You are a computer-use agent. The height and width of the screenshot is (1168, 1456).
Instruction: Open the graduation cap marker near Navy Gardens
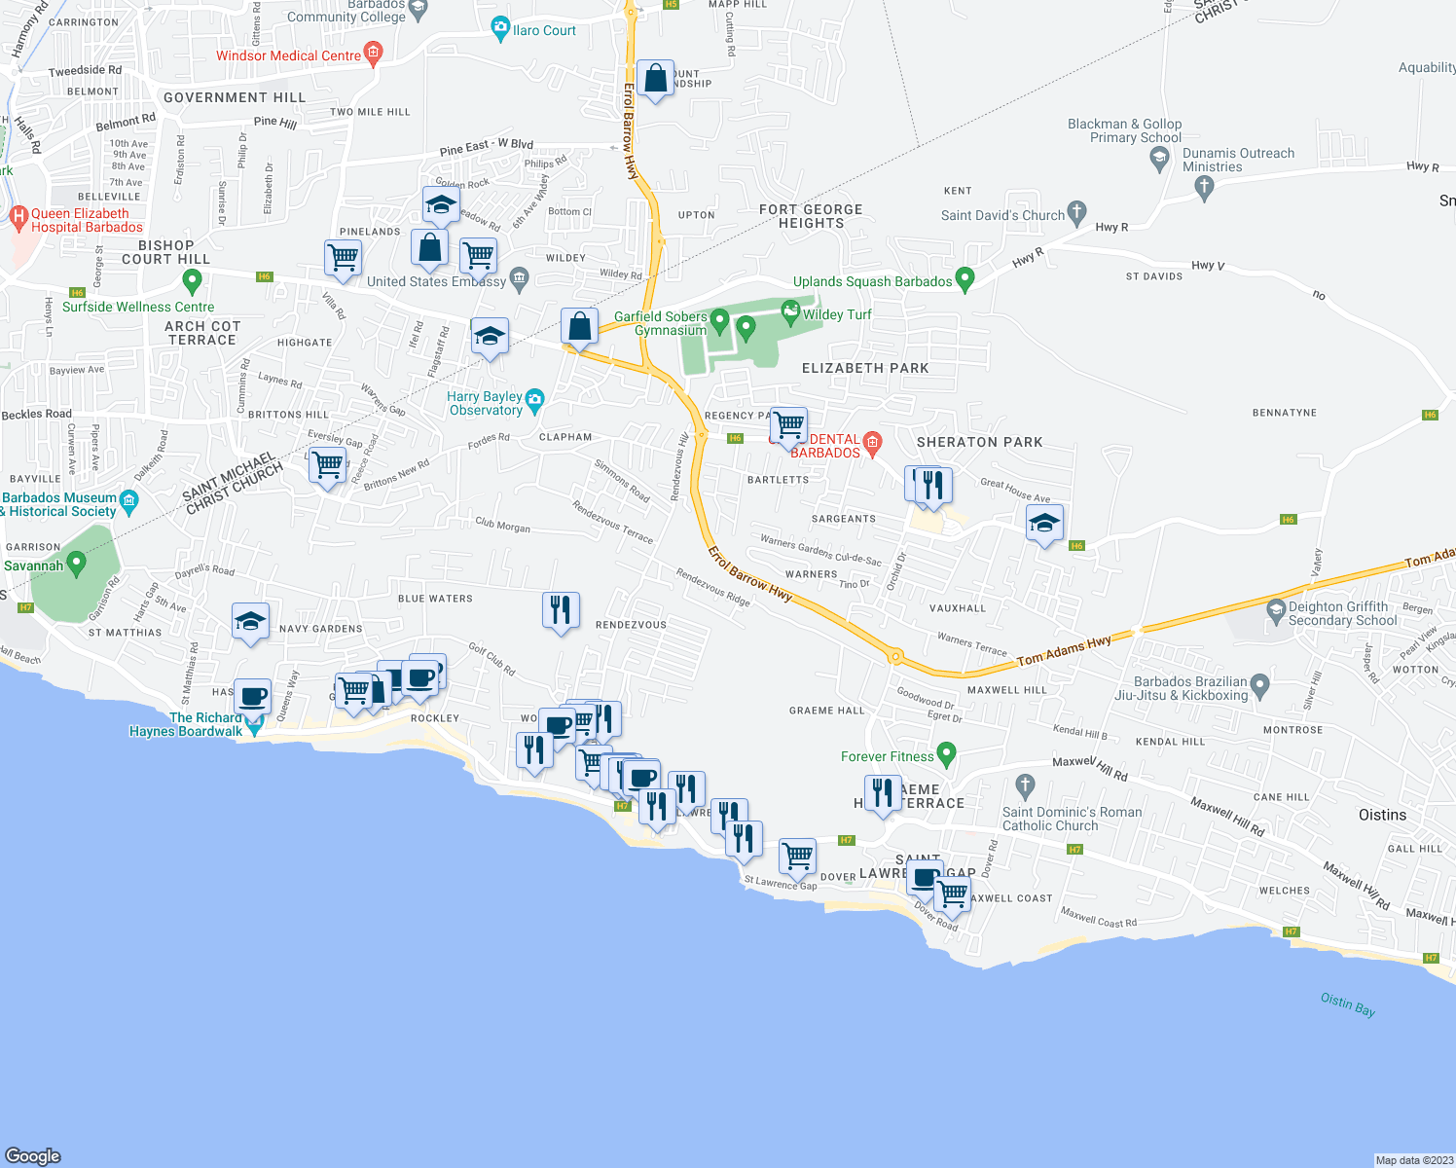251,621
